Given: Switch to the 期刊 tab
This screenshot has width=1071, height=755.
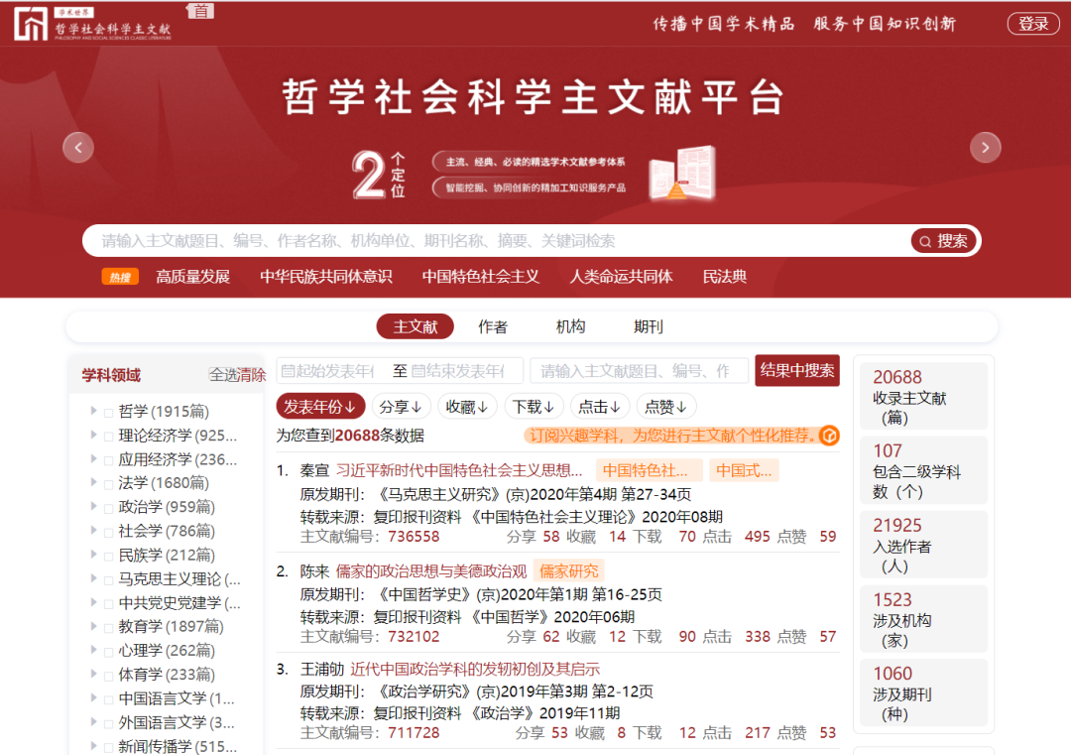Looking at the screenshot, I should (x=649, y=326).
